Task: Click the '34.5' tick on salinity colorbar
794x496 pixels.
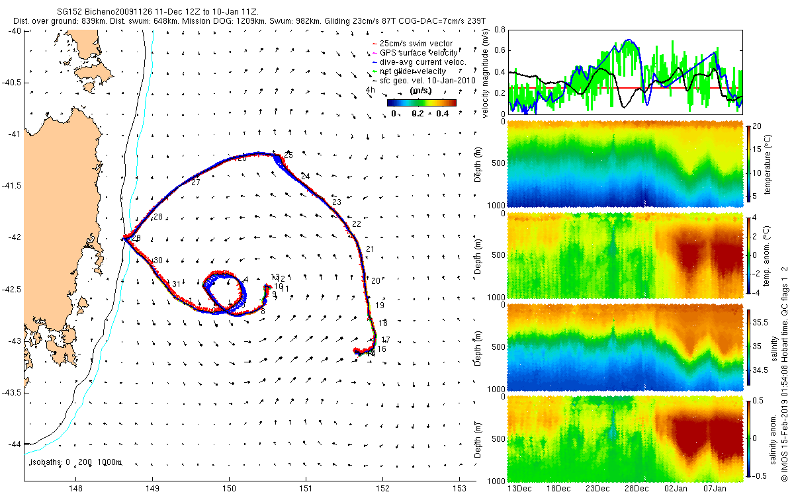Action: point(761,371)
